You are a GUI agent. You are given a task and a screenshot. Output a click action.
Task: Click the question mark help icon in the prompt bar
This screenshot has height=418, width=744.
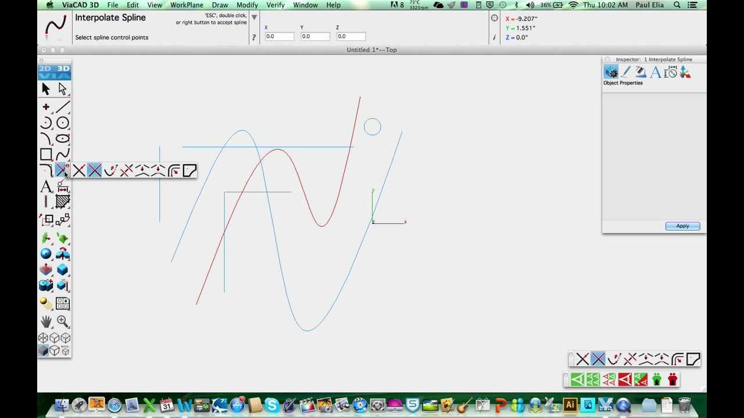coord(254,37)
